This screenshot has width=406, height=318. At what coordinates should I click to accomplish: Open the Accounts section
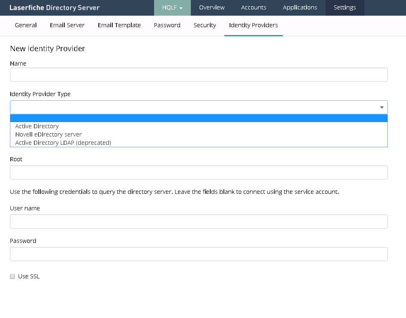point(254,8)
